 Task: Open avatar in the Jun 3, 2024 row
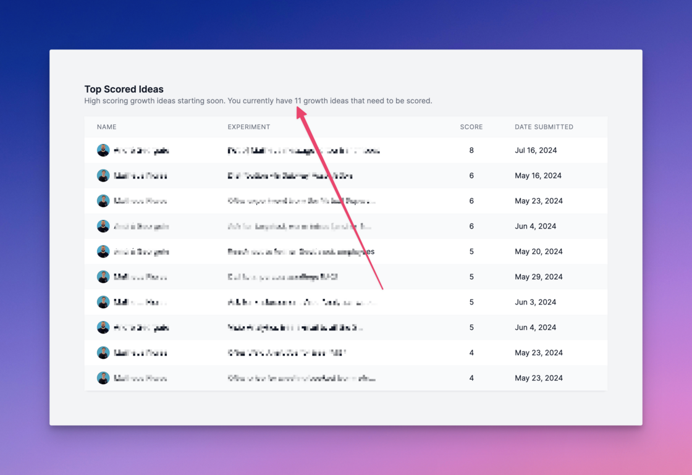coord(103,302)
